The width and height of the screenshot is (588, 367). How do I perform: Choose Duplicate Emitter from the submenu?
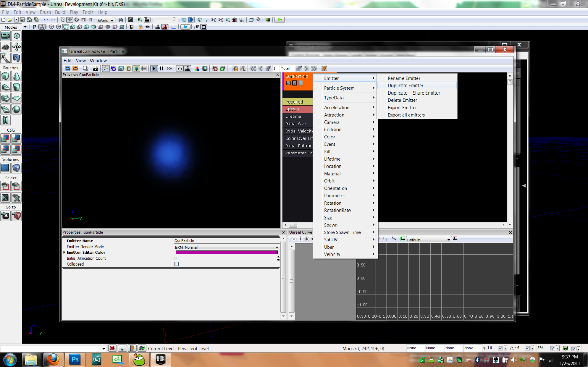point(417,86)
